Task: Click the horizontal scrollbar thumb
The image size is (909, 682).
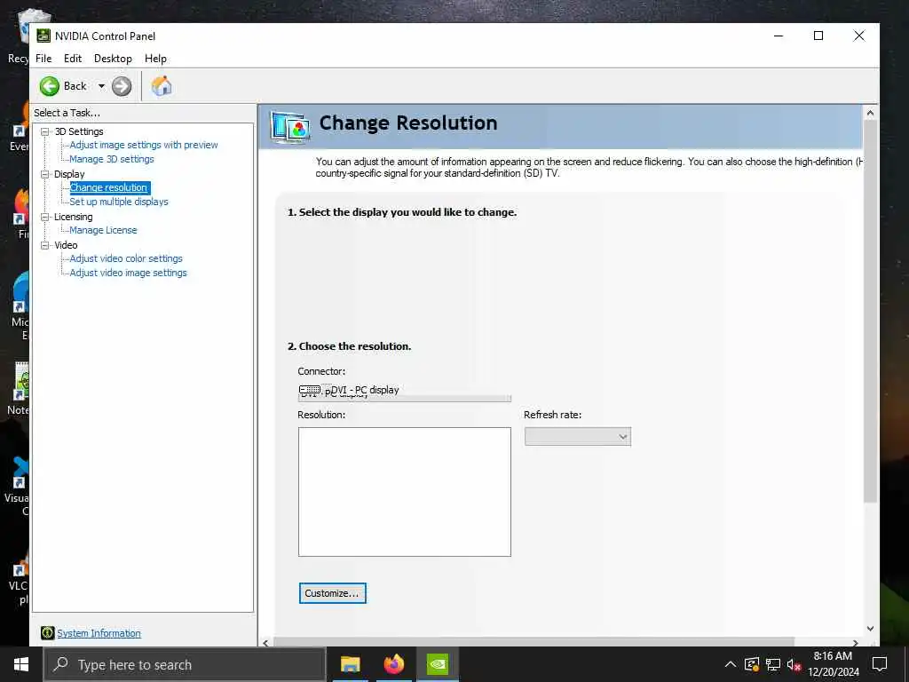Action: pos(534,642)
